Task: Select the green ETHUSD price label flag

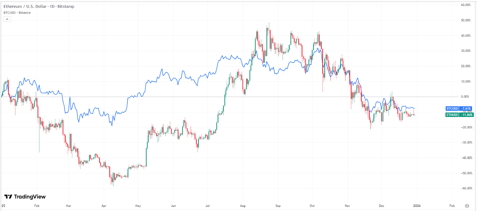Action: [452, 114]
